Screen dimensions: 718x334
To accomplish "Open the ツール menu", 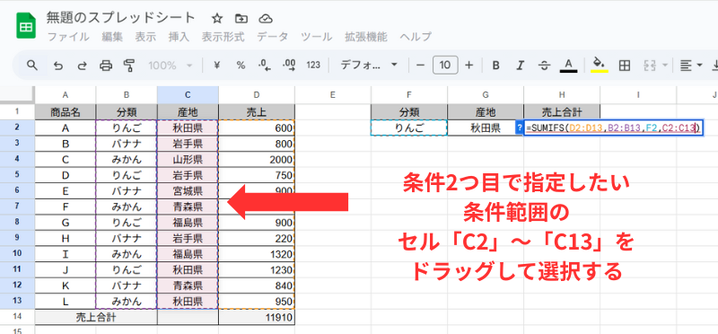I will click(x=317, y=37).
